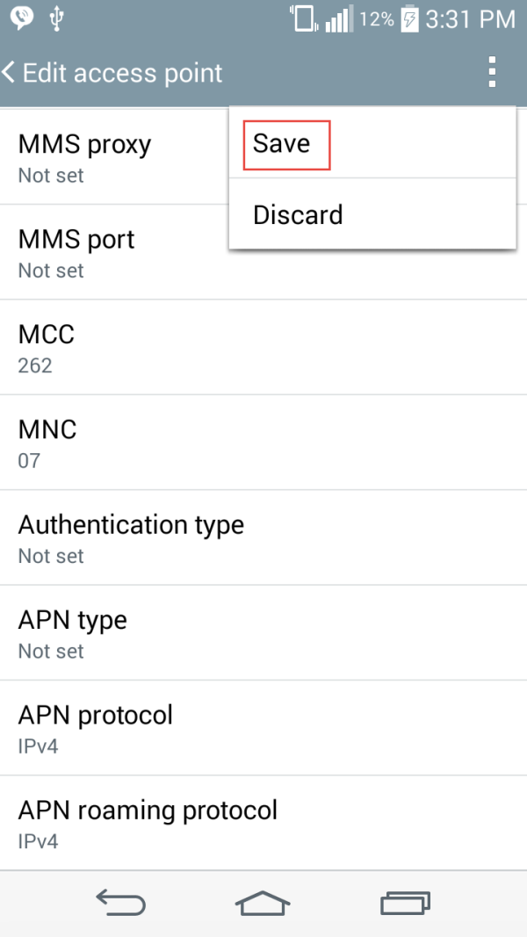Viewport: 527px width, 937px height.
Task: Open the Authentication type selector
Action: pyautogui.click(x=132, y=537)
